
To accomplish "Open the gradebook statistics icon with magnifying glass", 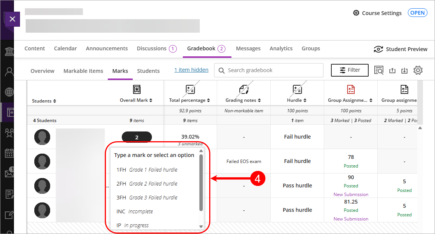I will point(379,70).
